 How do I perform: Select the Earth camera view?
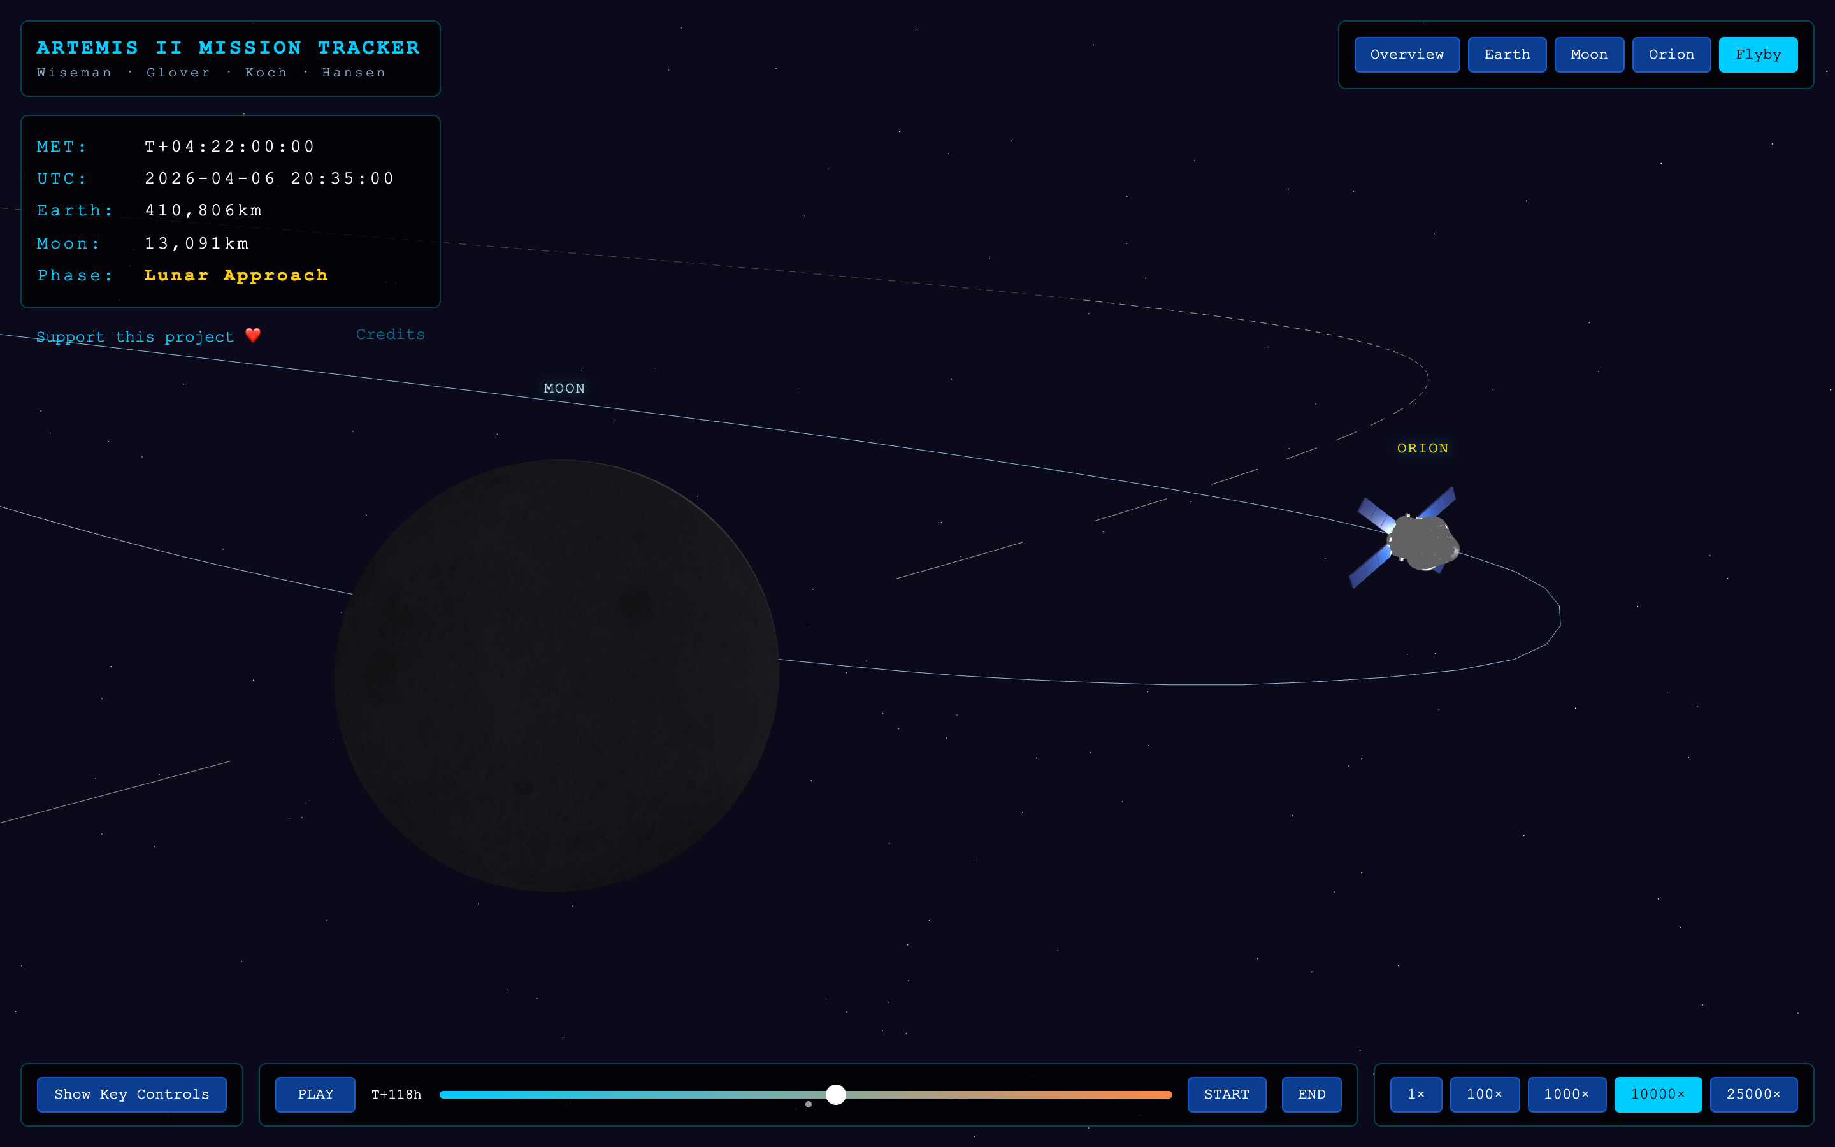1507,55
